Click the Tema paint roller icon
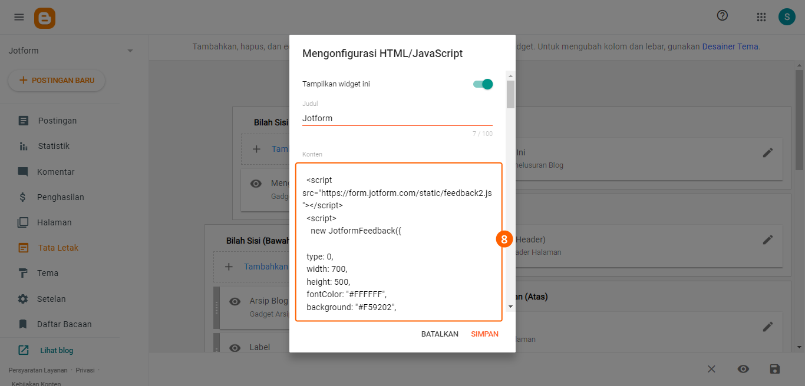The height and width of the screenshot is (386, 805). [x=23, y=273]
